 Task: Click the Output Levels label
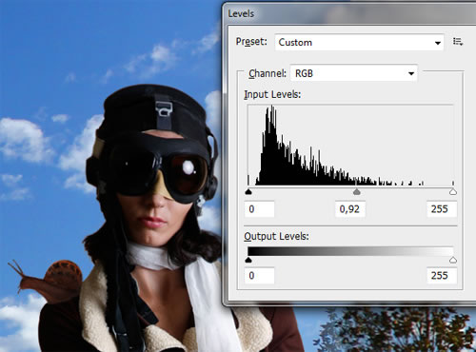tap(276, 236)
